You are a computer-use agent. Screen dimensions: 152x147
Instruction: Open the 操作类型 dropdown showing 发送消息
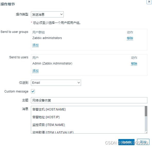(x=47, y=14)
